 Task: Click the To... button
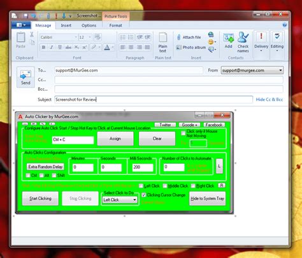click(x=42, y=70)
